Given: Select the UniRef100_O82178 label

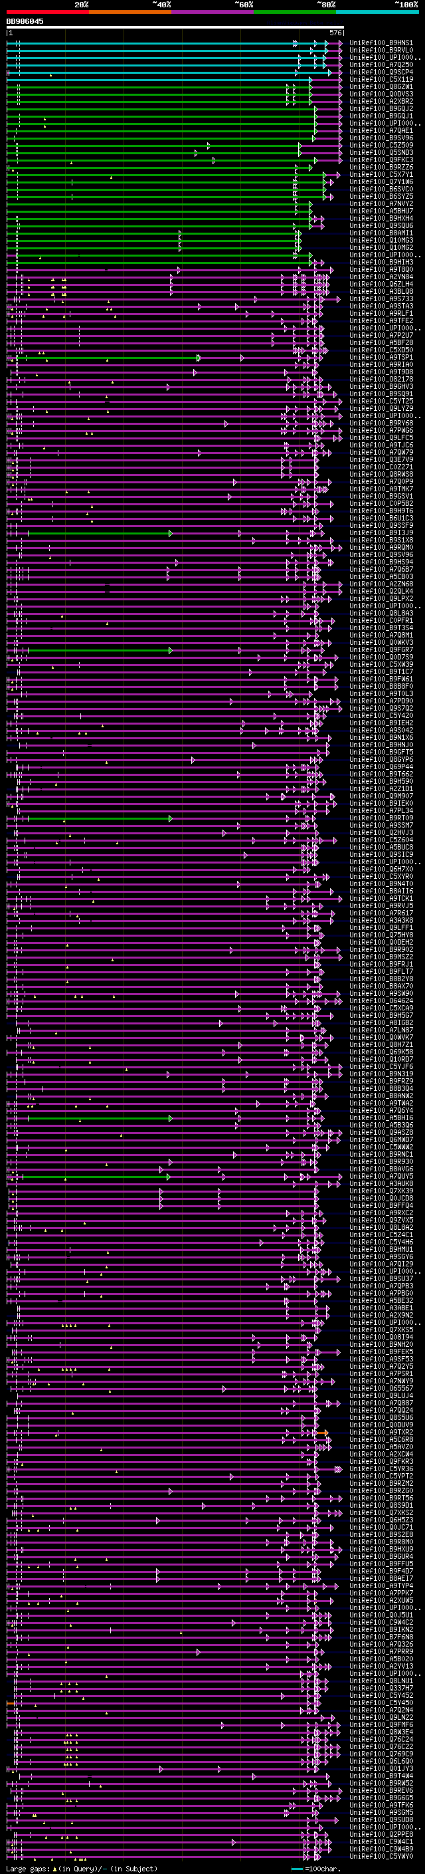Looking at the screenshot, I should [x=381, y=379].
